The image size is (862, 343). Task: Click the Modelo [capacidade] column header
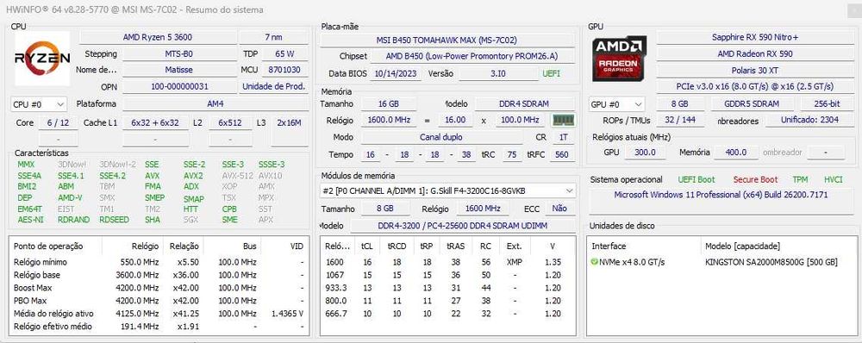pyautogui.click(x=742, y=246)
